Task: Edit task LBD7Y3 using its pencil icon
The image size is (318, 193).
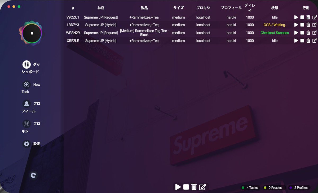Action: 315,25
